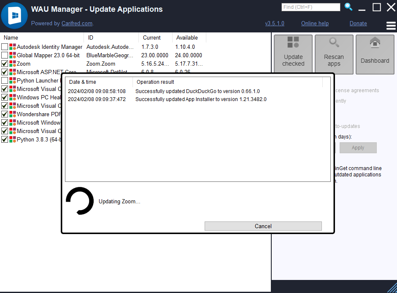Open the Carifred.com link
397x293 pixels.
[x=77, y=24]
